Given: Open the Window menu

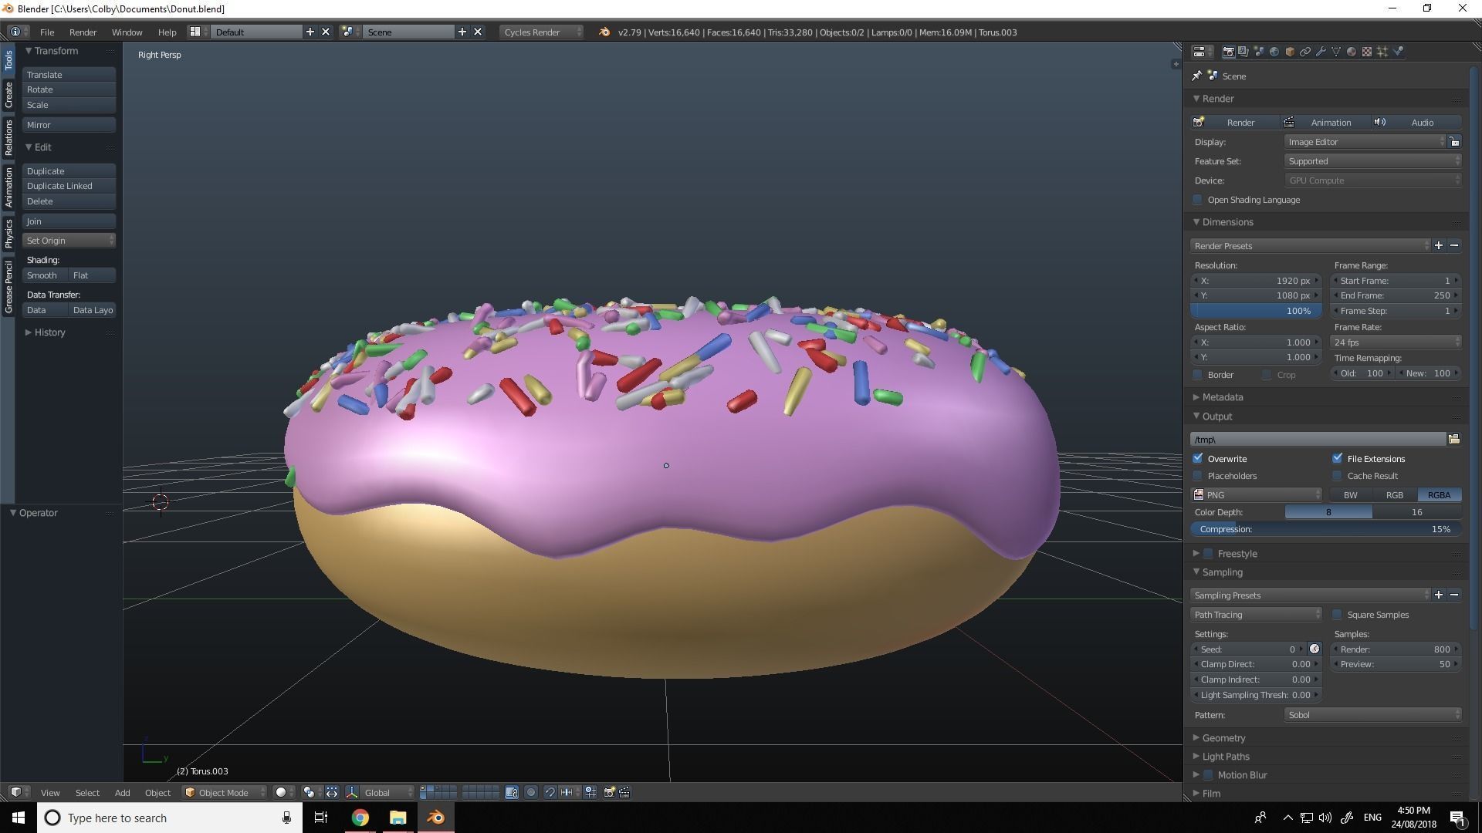Looking at the screenshot, I should point(127,32).
